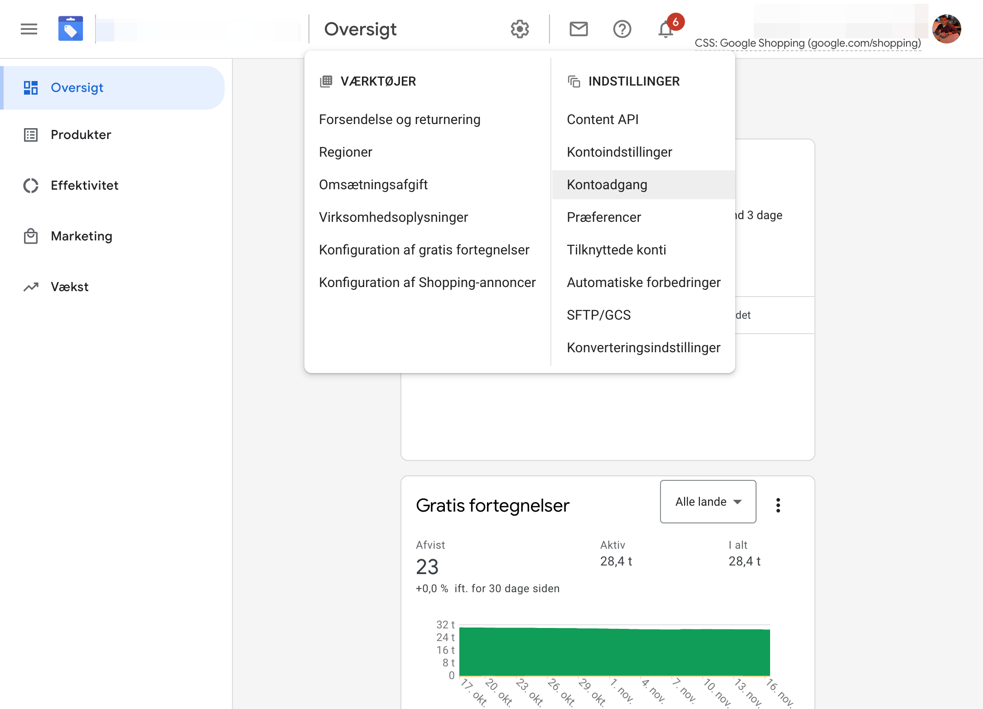Open SFTP/GCS settings
The height and width of the screenshot is (709, 983).
pos(599,315)
